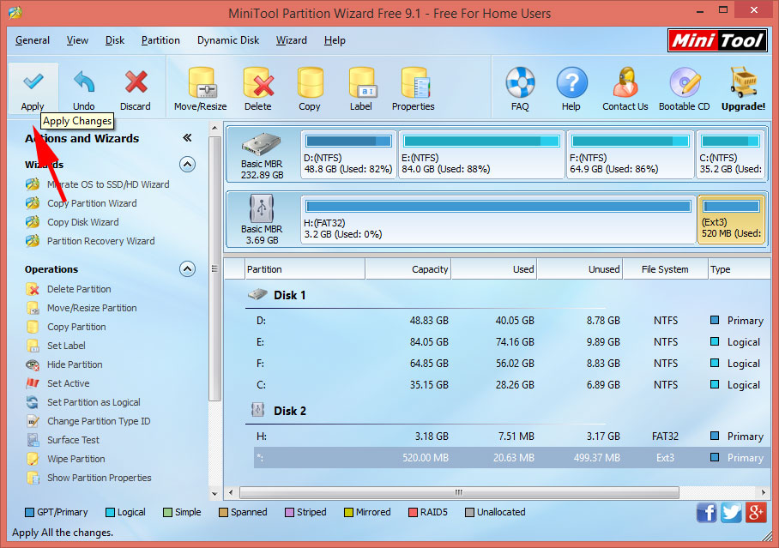
Task: Click the Migrate OS to SSD/HD Wizard icon
Action: tap(33, 184)
